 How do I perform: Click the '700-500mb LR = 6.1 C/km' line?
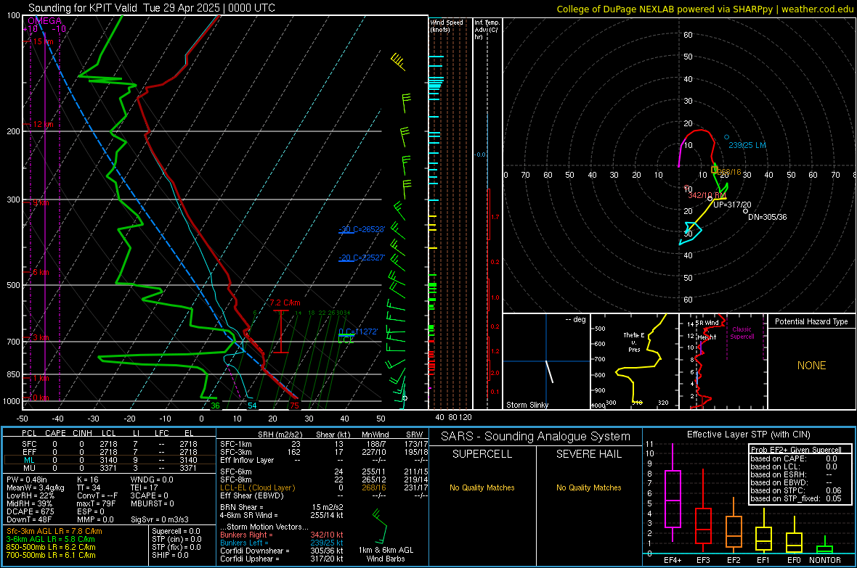pos(51,555)
